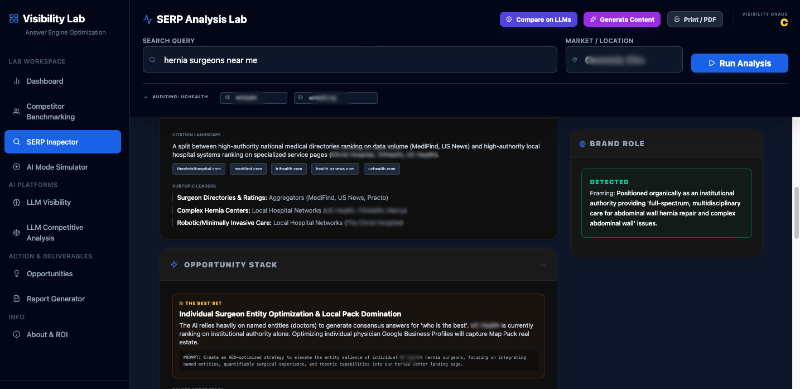The height and width of the screenshot is (389, 800).
Task: Click the medifind.com citation chip
Action: 248,169
